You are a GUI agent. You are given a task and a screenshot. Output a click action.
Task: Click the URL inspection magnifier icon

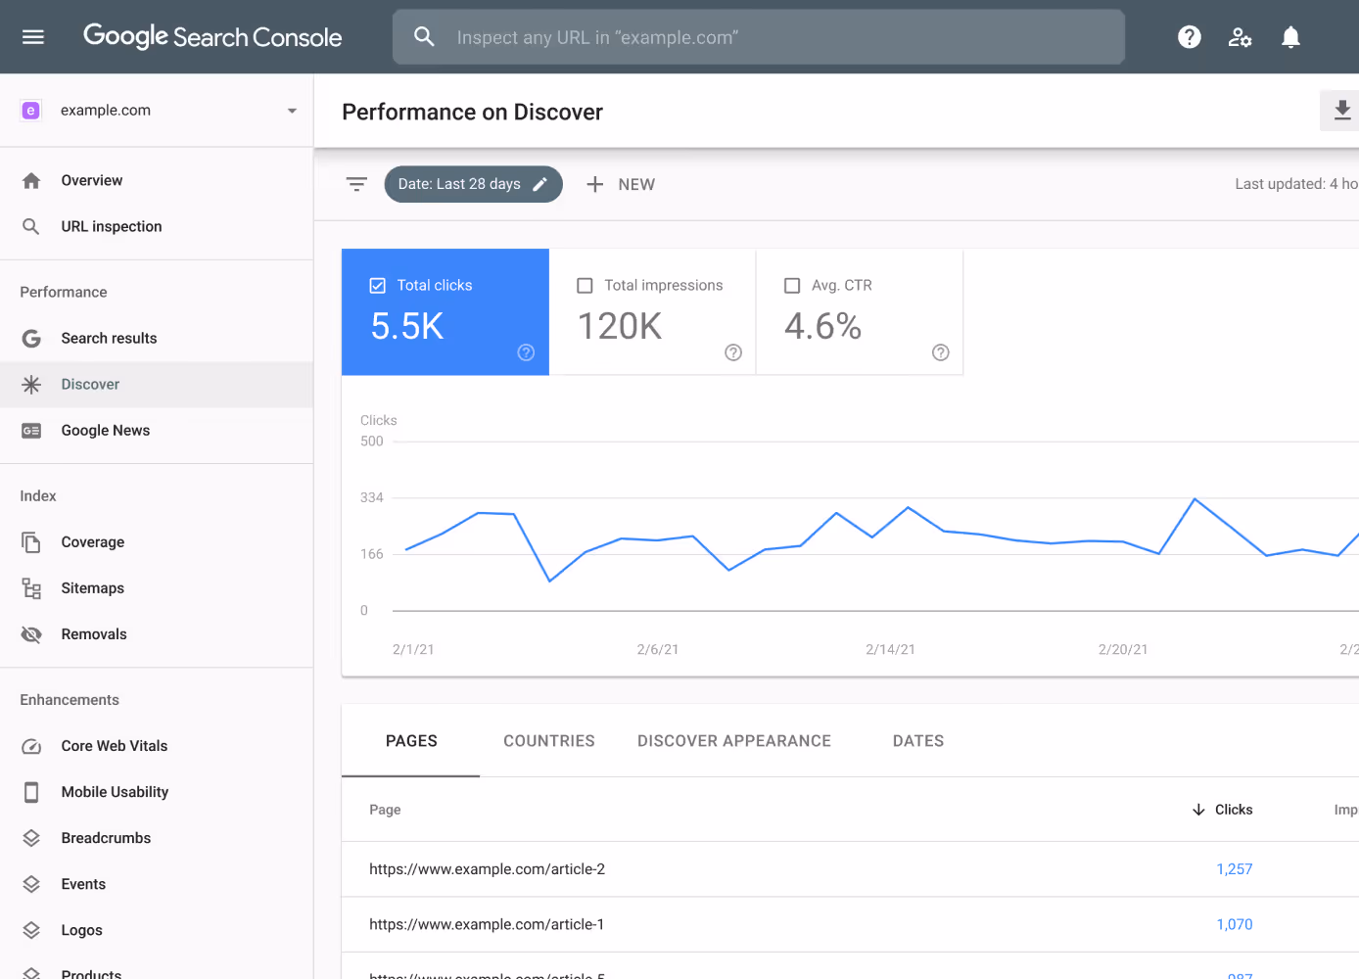click(x=31, y=227)
